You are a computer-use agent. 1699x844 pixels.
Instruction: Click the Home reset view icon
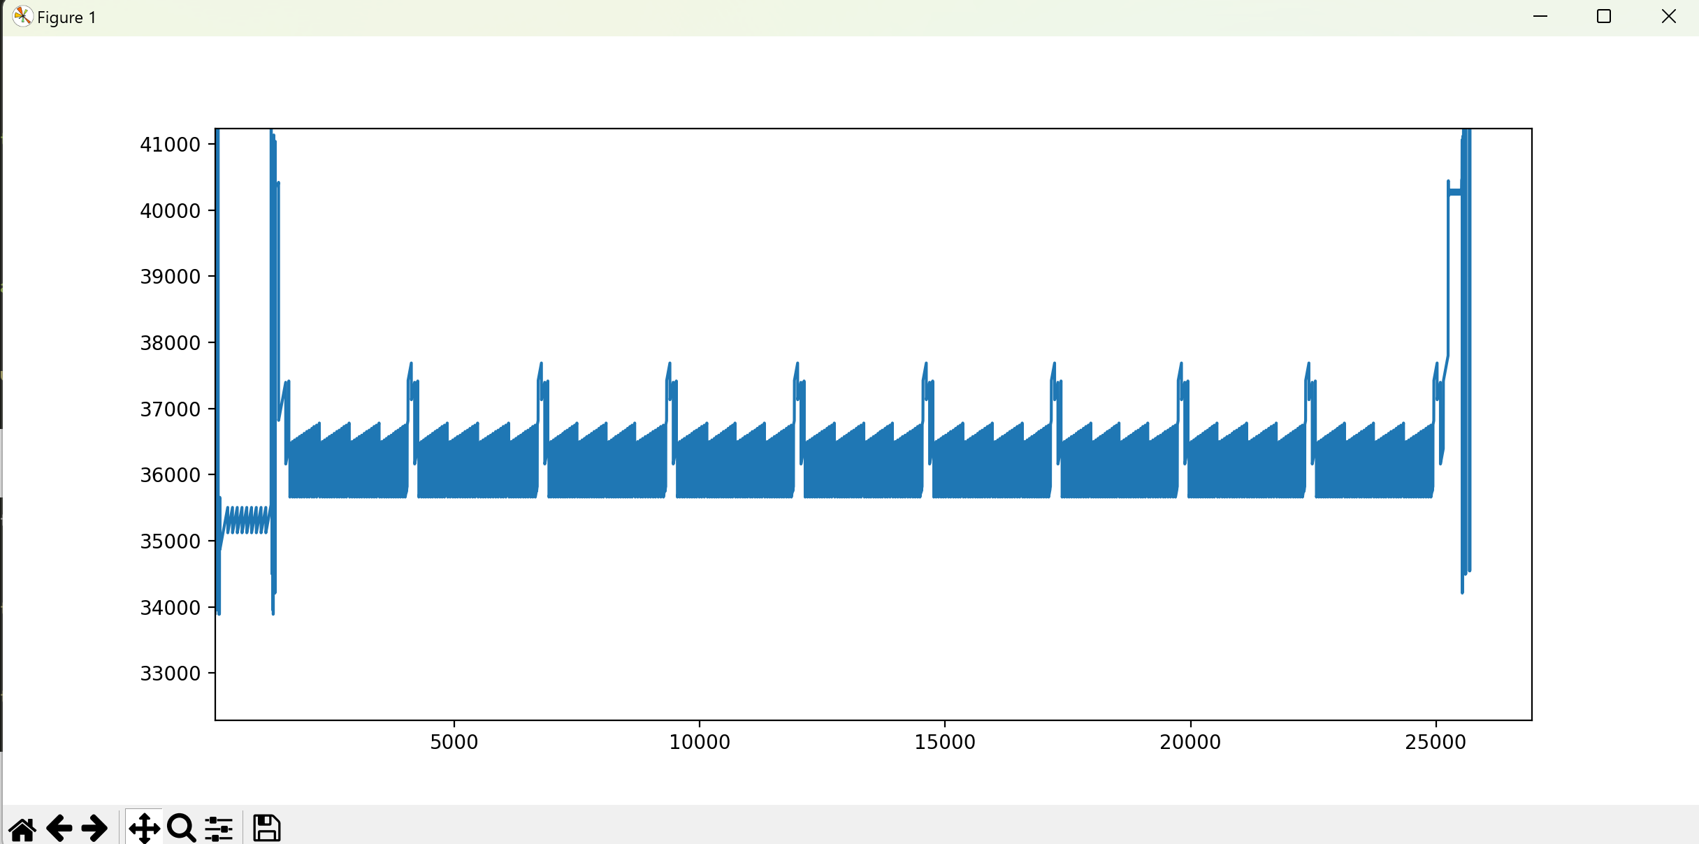click(x=22, y=829)
